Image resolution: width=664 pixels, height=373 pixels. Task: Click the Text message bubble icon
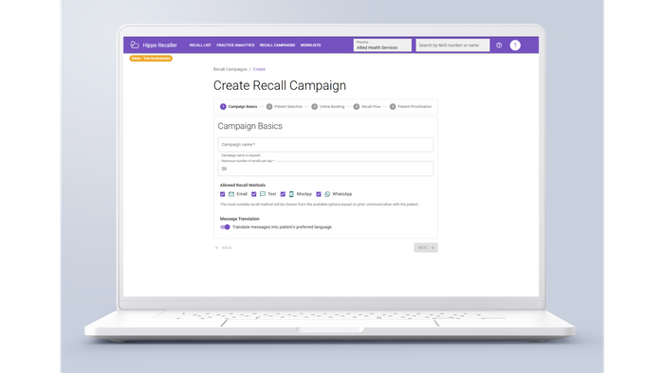pyautogui.click(x=263, y=194)
